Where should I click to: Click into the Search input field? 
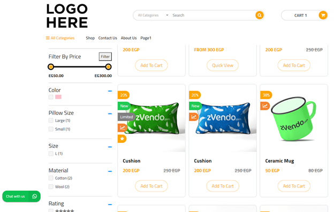(212, 16)
